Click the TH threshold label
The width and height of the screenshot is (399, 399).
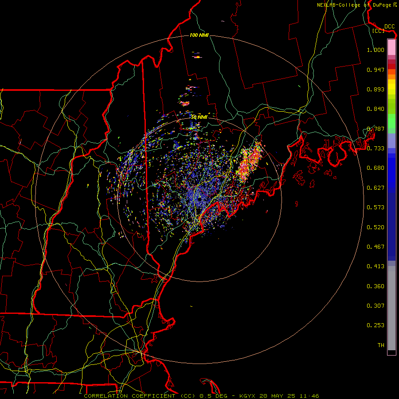(x=381, y=345)
